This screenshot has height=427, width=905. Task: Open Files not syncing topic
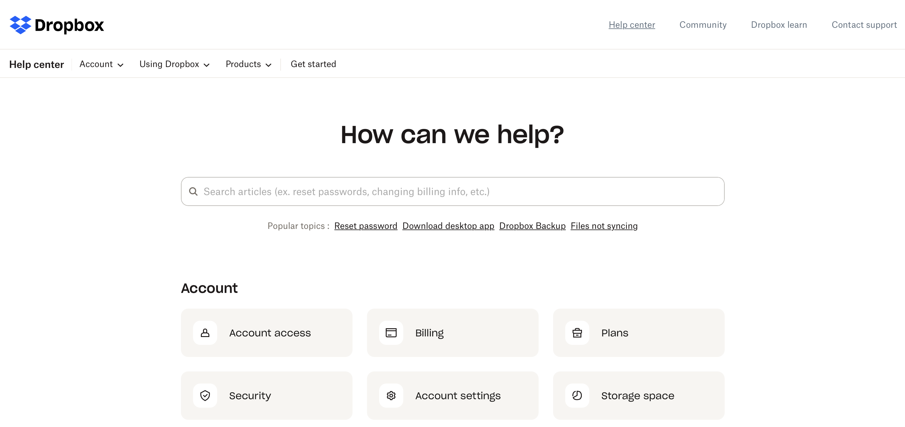point(604,226)
